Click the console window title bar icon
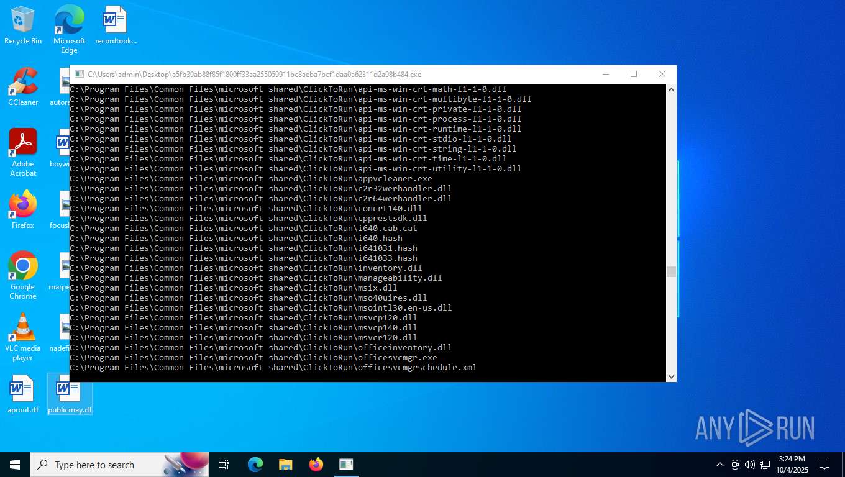 [78, 75]
